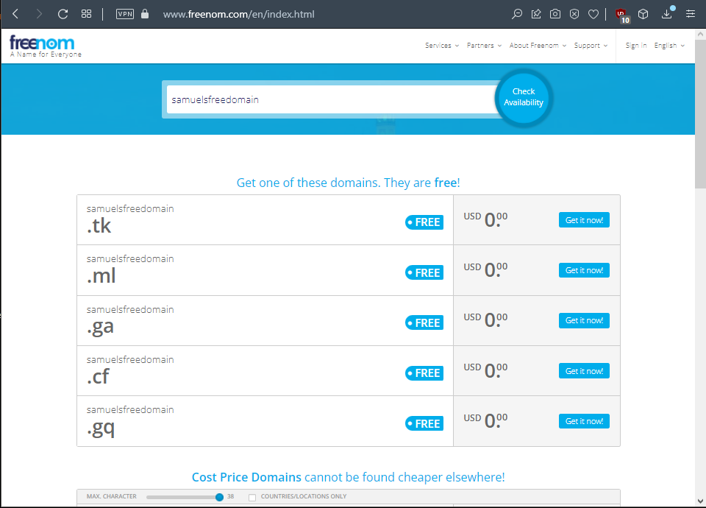Get the .ga domain now
Screen dimensions: 706x508
(584, 320)
